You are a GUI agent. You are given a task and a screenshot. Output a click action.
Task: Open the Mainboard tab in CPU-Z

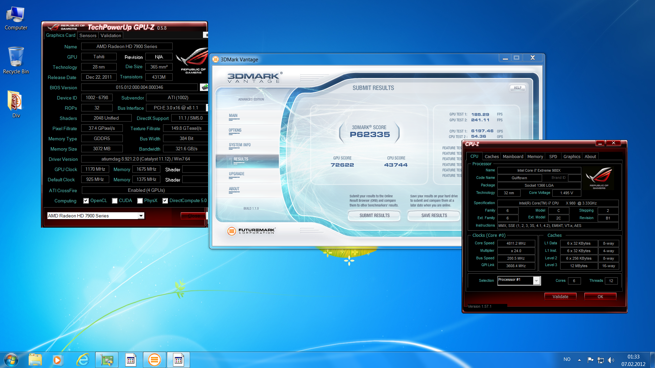click(x=513, y=156)
